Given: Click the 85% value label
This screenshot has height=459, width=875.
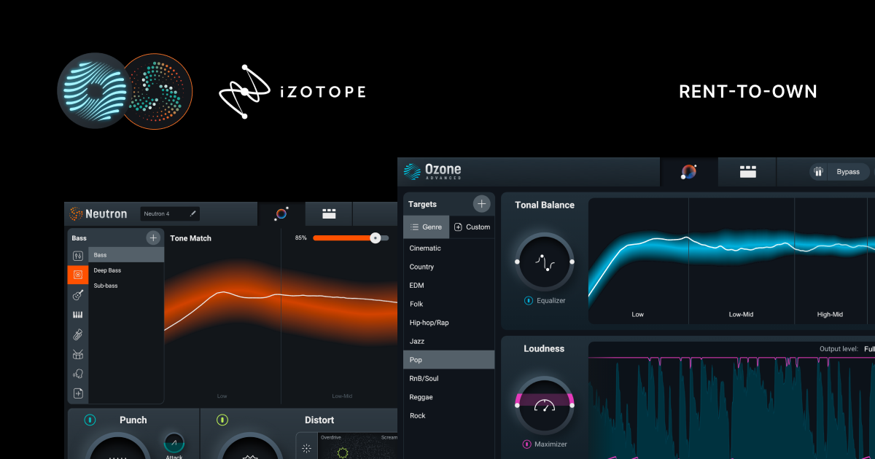Looking at the screenshot, I should click(300, 238).
